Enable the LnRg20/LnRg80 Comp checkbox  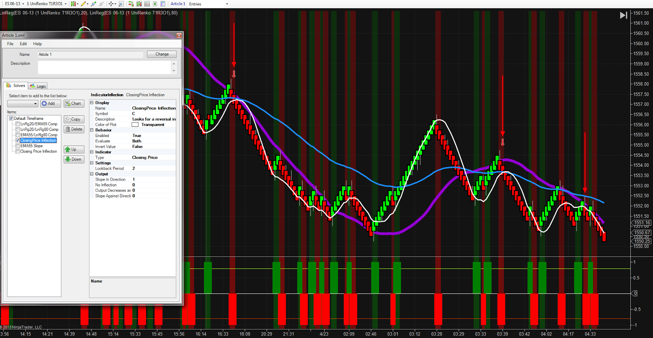point(18,130)
